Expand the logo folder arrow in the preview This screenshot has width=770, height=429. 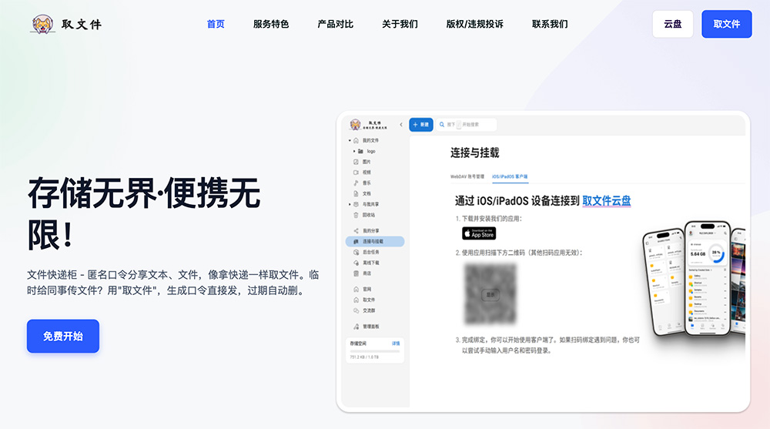354,152
